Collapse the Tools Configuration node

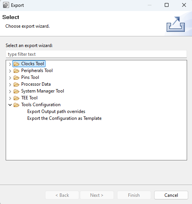pos(10,105)
